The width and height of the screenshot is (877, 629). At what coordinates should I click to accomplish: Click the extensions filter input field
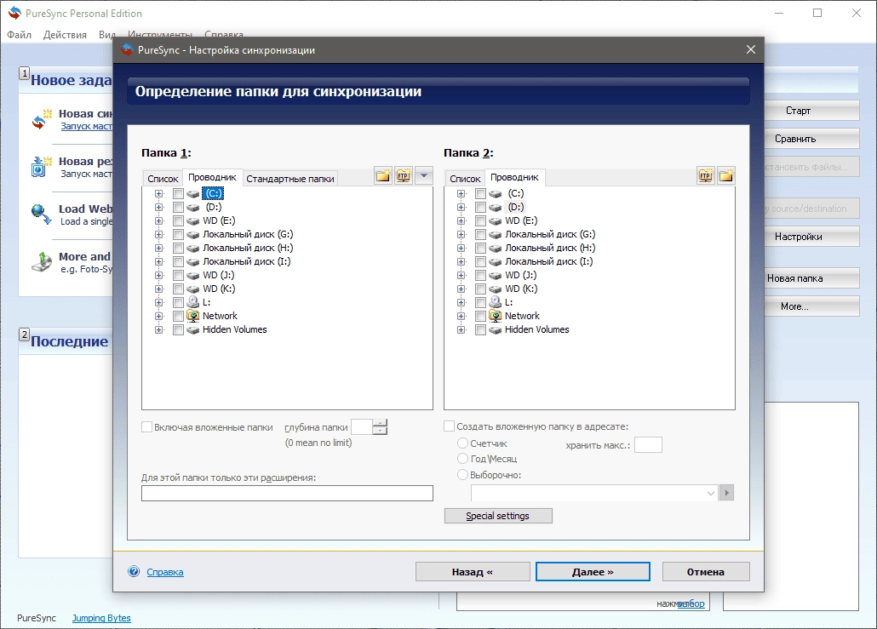(x=288, y=493)
